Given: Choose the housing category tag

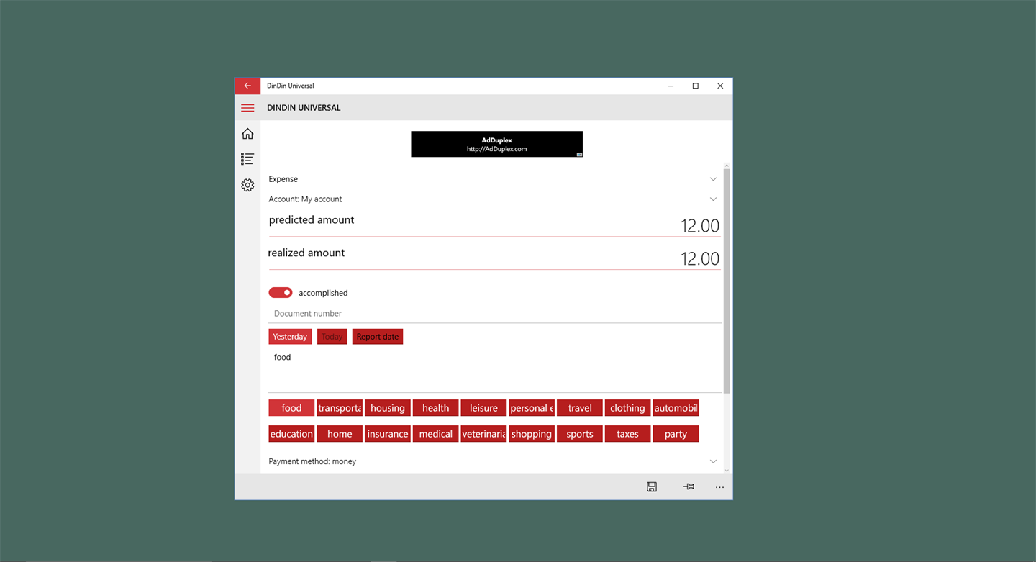Looking at the screenshot, I should coord(388,408).
